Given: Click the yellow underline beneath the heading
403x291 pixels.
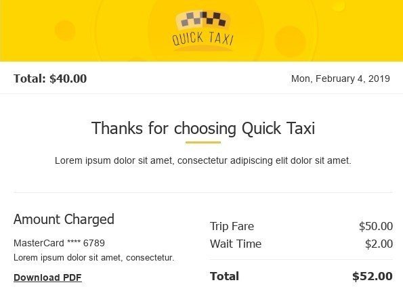Looking at the screenshot, I should pos(203,142).
